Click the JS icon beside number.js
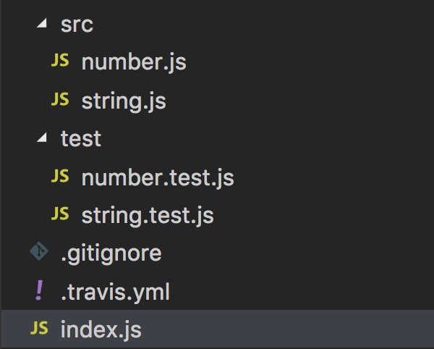The width and height of the screenshot is (434, 349). (61, 62)
